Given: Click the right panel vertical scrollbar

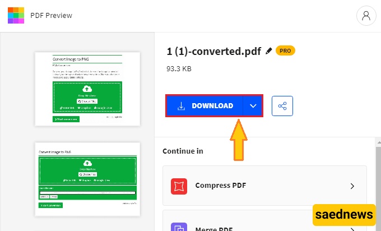Looking at the screenshot, I should point(377,168).
